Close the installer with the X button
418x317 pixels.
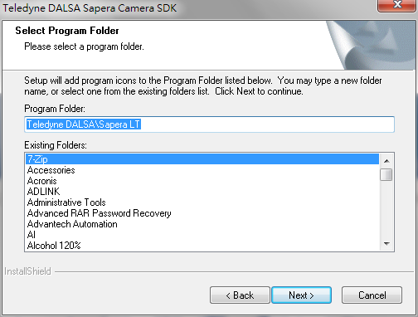pos(397,5)
